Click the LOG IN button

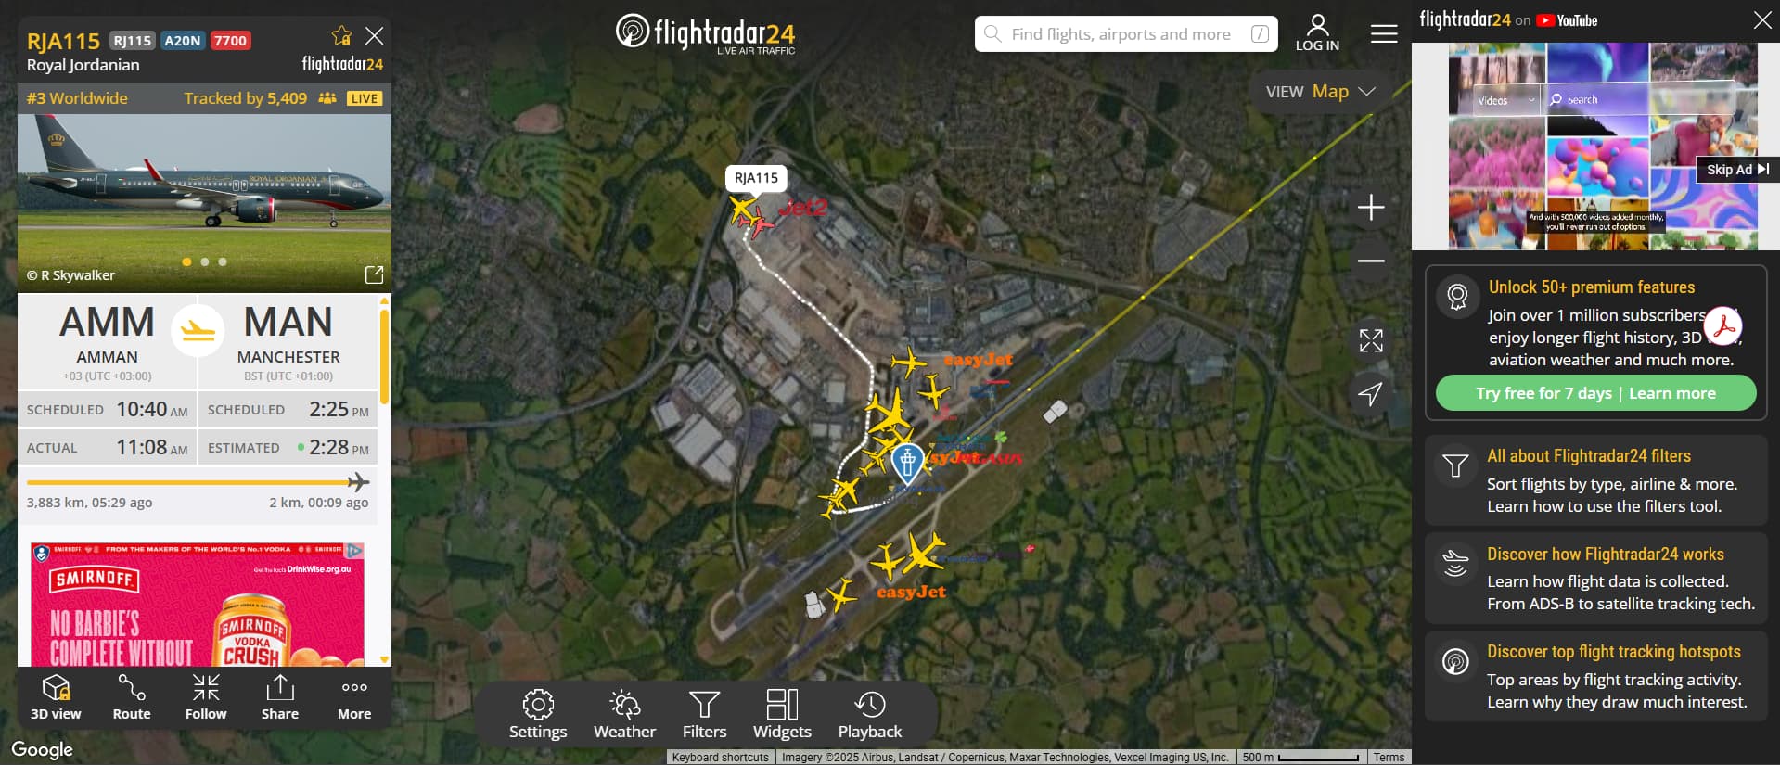pos(1317,33)
